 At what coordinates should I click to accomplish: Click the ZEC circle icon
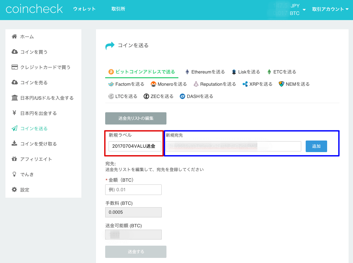pyautogui.click(x=146, y=96)
